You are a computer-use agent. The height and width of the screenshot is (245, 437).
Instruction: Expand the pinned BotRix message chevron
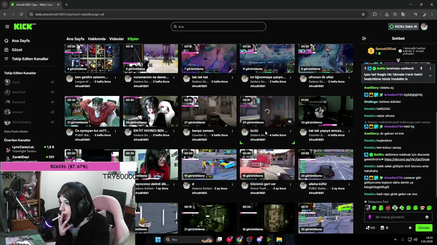(x=430, y=76)
